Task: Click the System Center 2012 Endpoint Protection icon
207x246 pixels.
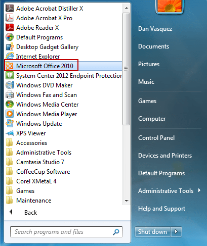Action: point(10,75)
